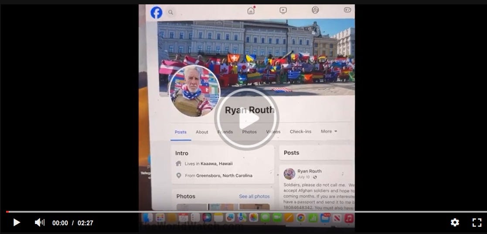This screenshot has height=234, width=487.
Task: Open the Facebook Gaming controller icon
Action: [x=347, y=10]
